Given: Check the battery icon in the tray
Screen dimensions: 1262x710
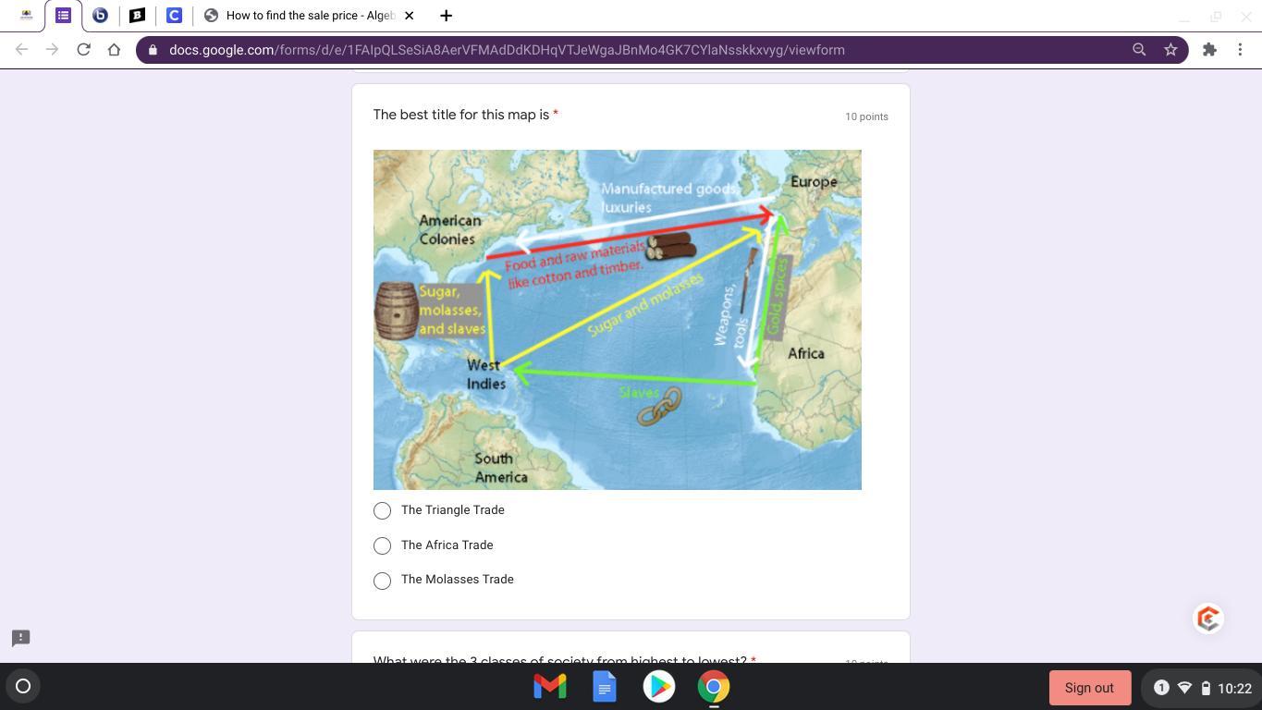Looking at the screenshot, I should click(x=1206, y=688).
